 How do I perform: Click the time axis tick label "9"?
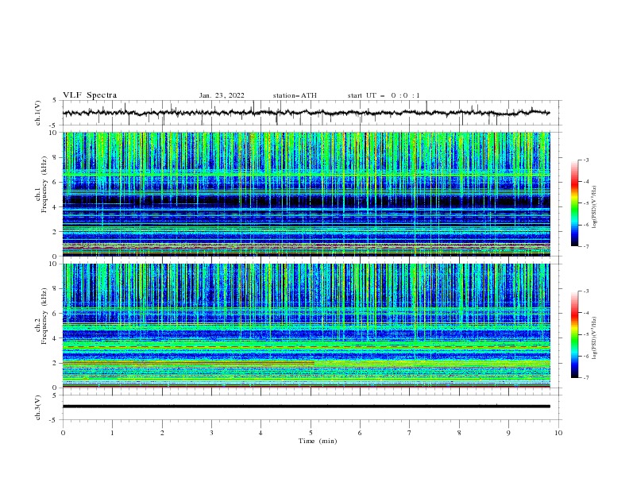[508, 433]
